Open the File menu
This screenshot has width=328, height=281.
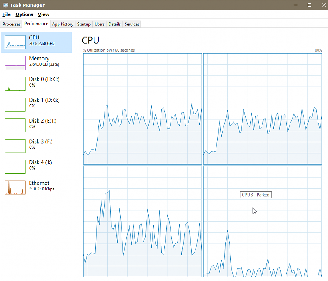7,14
